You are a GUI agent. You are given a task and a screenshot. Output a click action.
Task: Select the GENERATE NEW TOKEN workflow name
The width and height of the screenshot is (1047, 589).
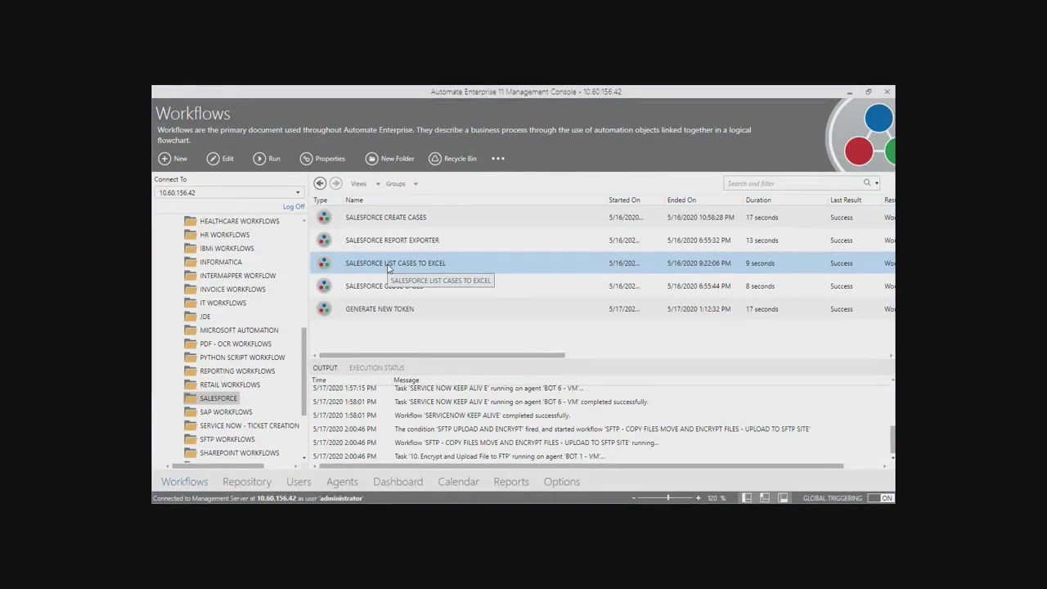[380, 309]
